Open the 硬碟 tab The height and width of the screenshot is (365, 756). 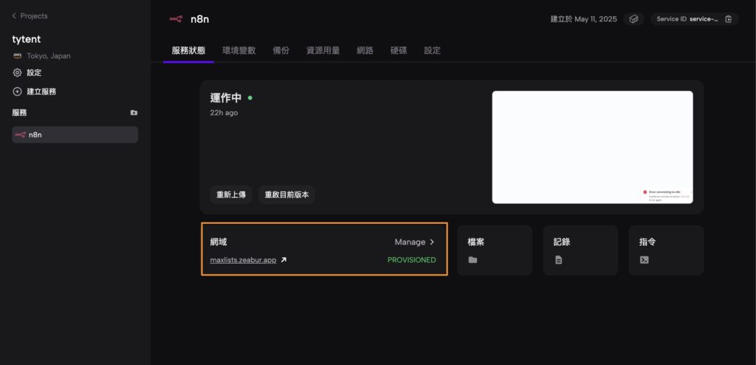tap(399, 50)
